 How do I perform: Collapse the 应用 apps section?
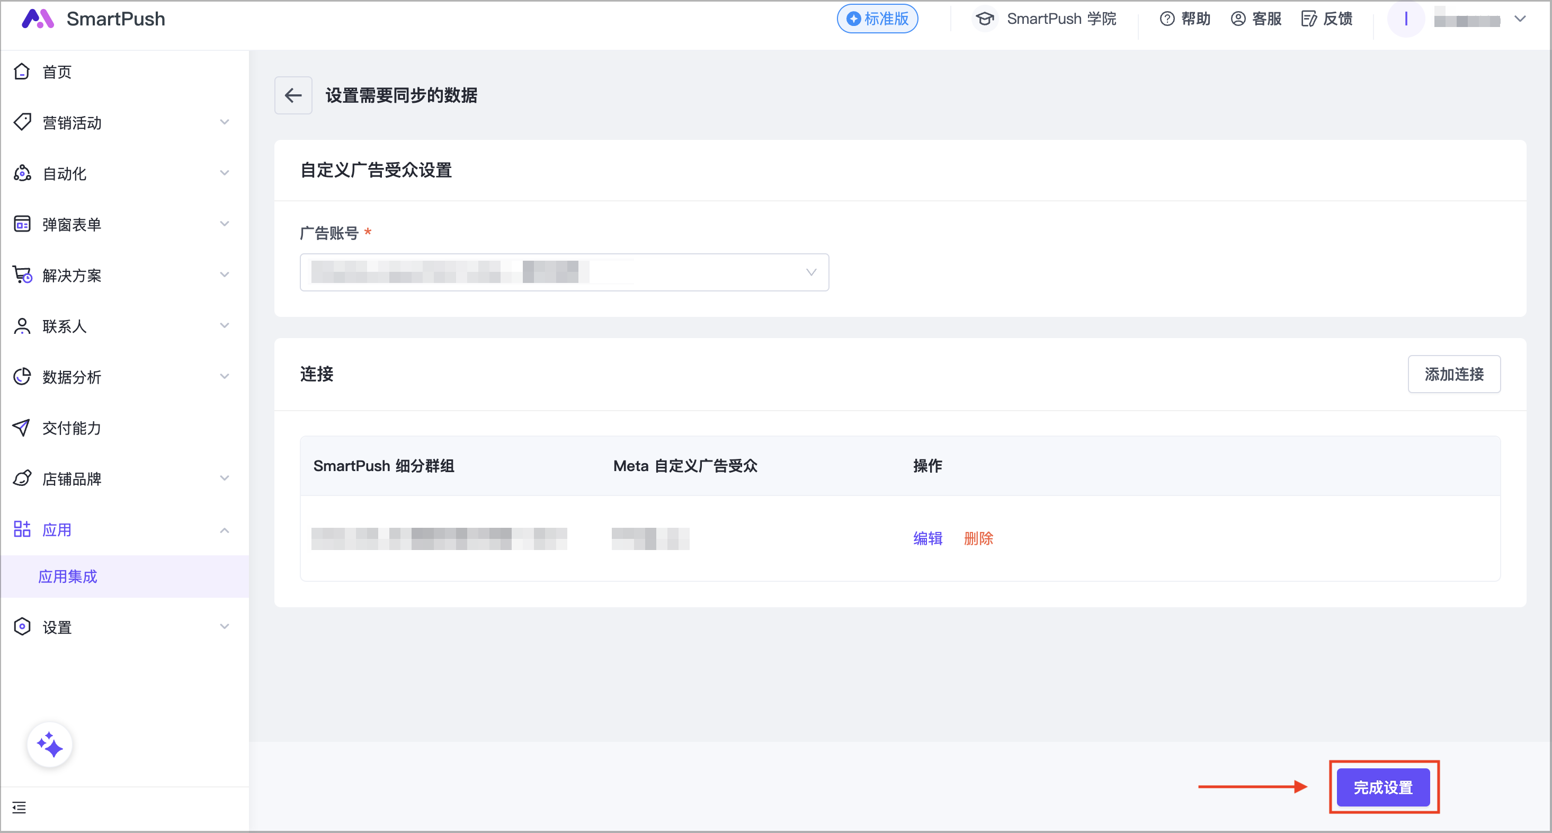[x=224, y=530]
